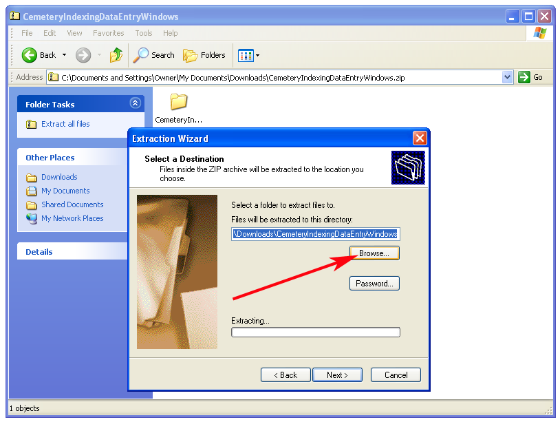560x422 pixels.
Task: Cancel the Extraction Wizard
Action: [396, 374]
